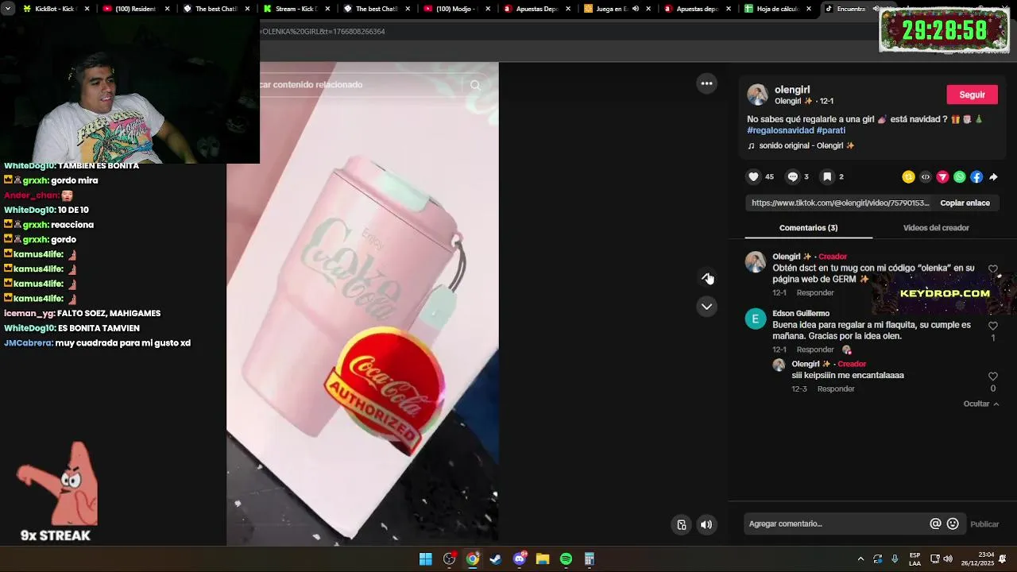Screen dimensions: 1017x572
Task: Open the clock showing 23:04
Action: point(977,559)
